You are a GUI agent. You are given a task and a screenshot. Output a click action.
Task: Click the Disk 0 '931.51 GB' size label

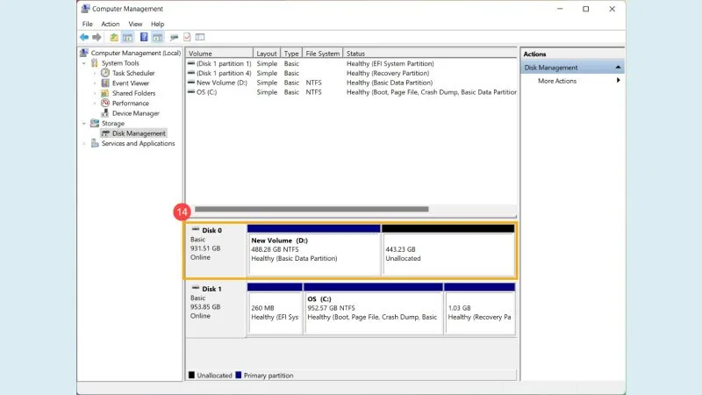click(x=205, y=248)
